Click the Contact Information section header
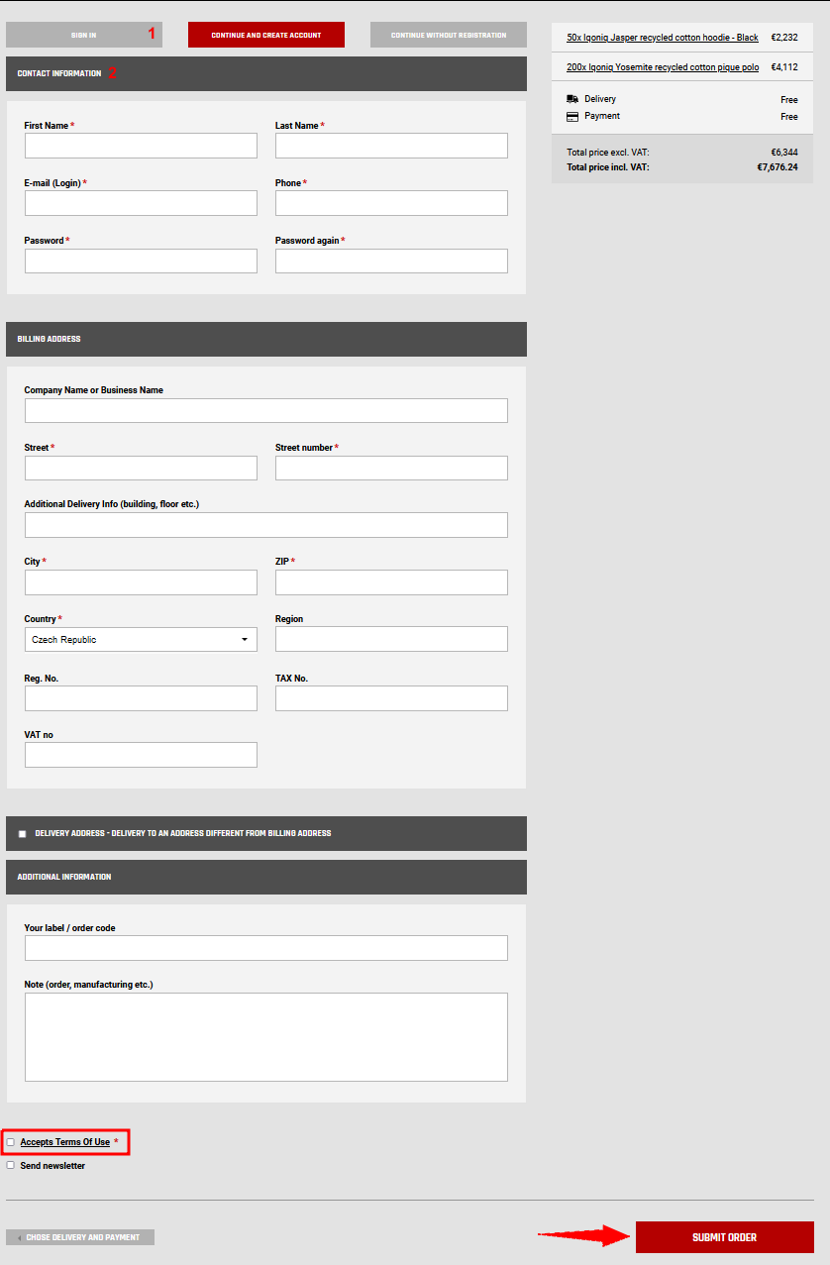 tap(266, 73)
